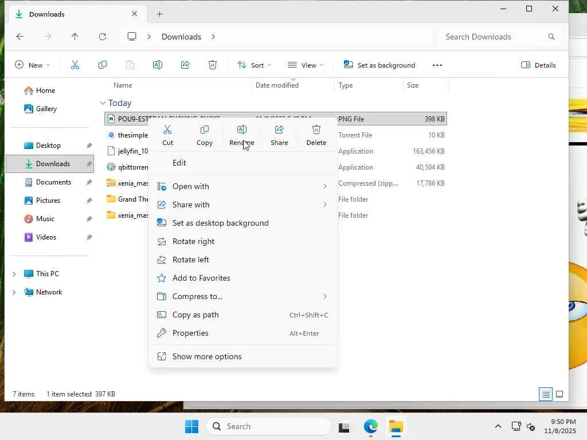Open Home in navigation pane

(50, 91)
